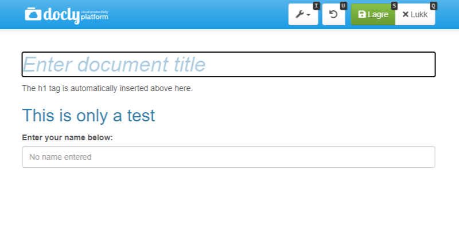Click the Docly cloud folder logo icon
The width and height of the screenshot is (459, 225).
[33, 14]
